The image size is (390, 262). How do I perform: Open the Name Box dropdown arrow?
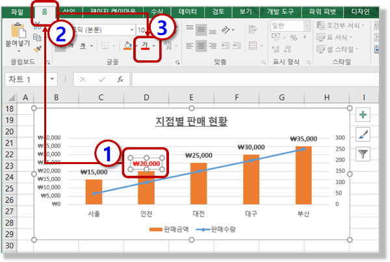point(52,79)
